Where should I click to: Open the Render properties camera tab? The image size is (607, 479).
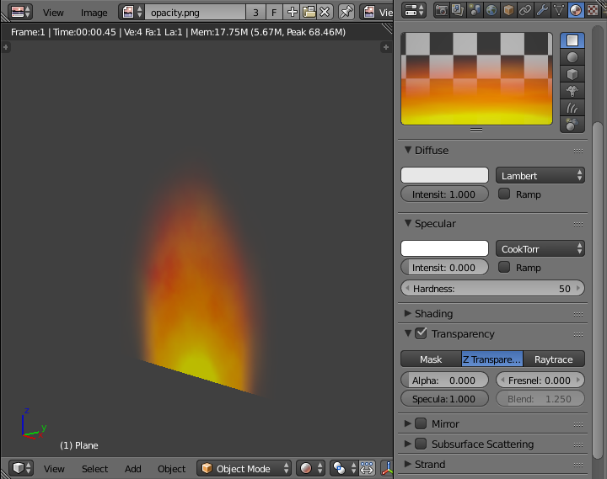click(441, 11)
